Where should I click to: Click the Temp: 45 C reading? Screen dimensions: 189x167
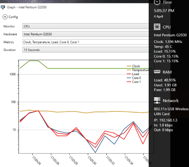pyautogui.click(x=163, y=47)
